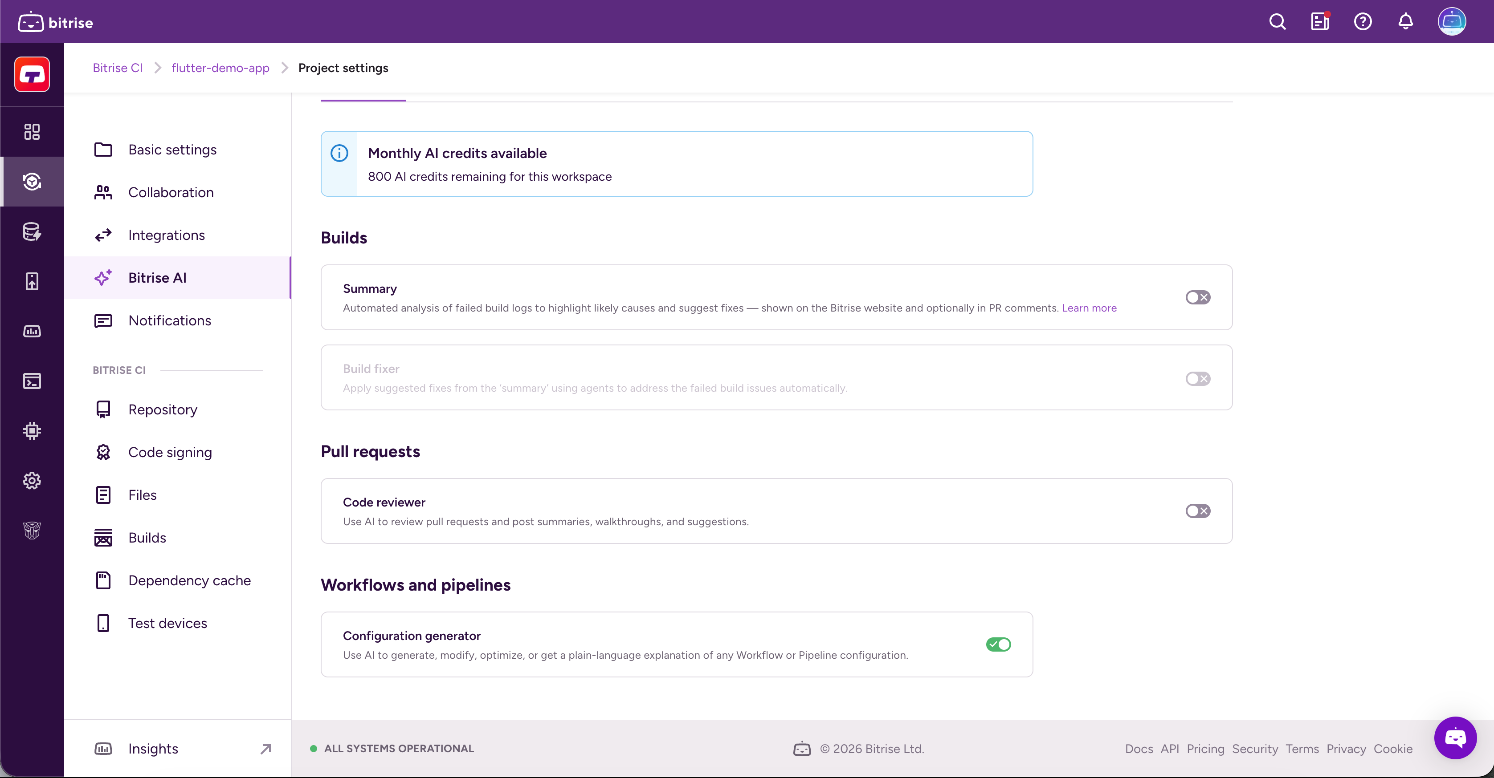Click 'Project settings' breadcrumb text

[x=343, y=68]
